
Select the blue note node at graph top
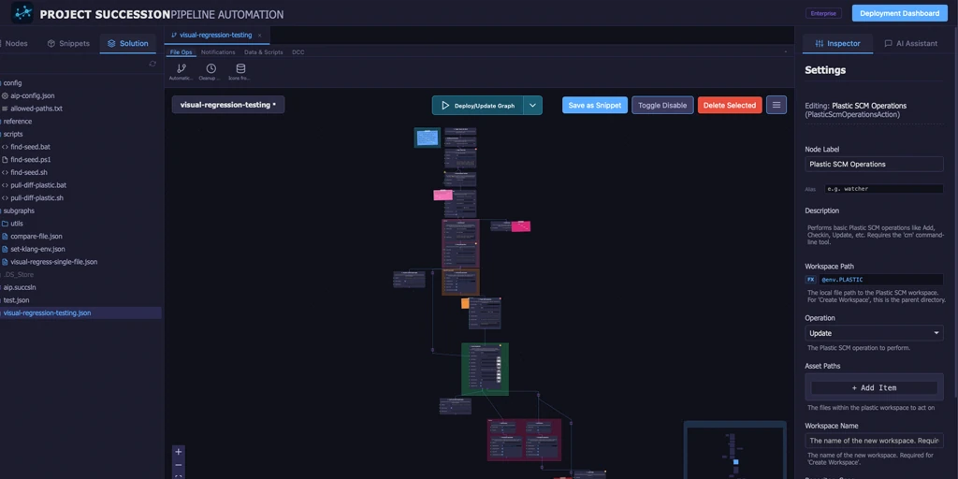coord(427,138)
